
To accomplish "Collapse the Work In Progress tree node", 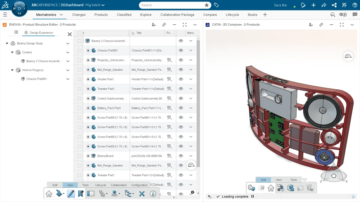I will point(12,70).
